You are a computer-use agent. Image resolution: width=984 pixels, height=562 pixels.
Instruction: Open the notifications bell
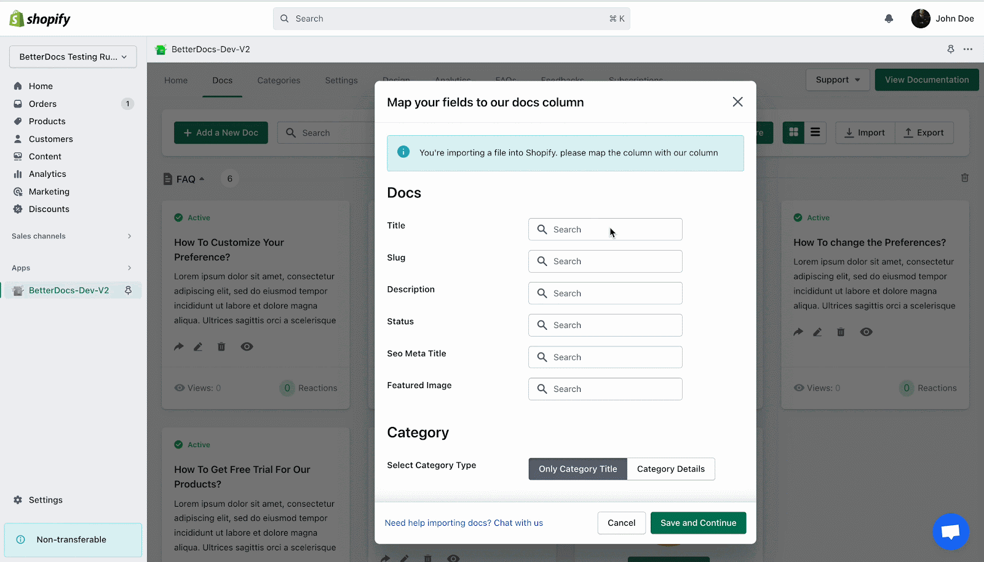tap(889, 18)
